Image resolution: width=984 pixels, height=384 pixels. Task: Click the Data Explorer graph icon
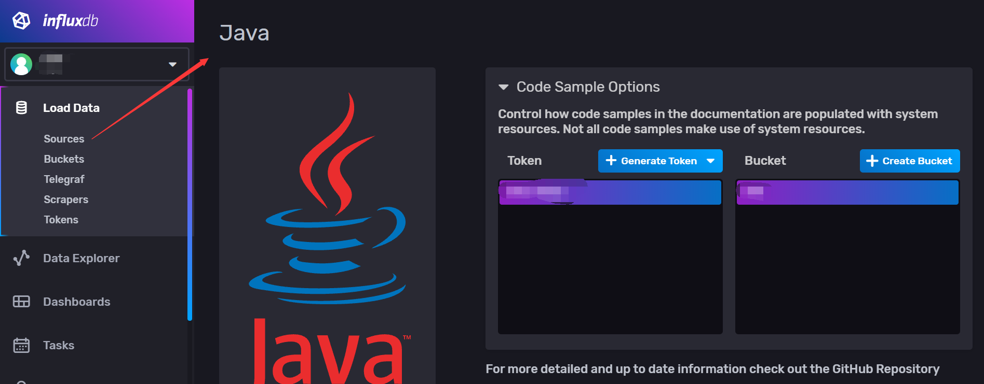21,258
